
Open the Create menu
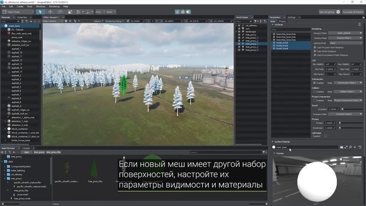(x=20, y=6)
